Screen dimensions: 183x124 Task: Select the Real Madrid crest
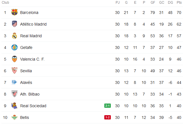[14, 36]
